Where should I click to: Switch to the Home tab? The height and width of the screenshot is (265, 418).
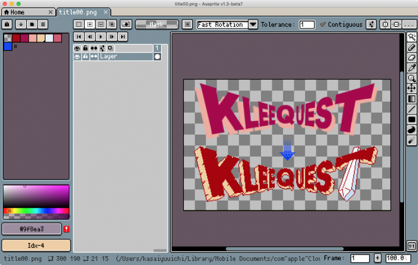coord(14,12)
